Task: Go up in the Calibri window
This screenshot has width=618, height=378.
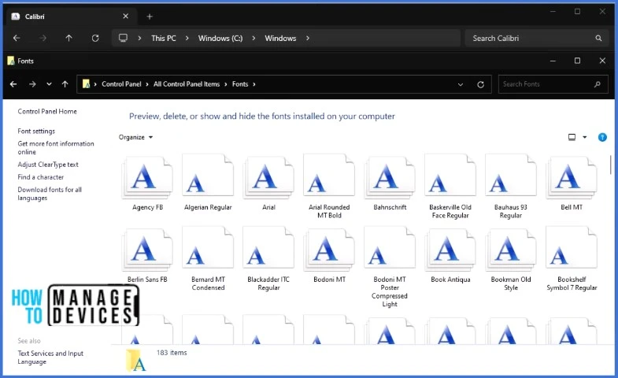Action: tap(69, 39)
